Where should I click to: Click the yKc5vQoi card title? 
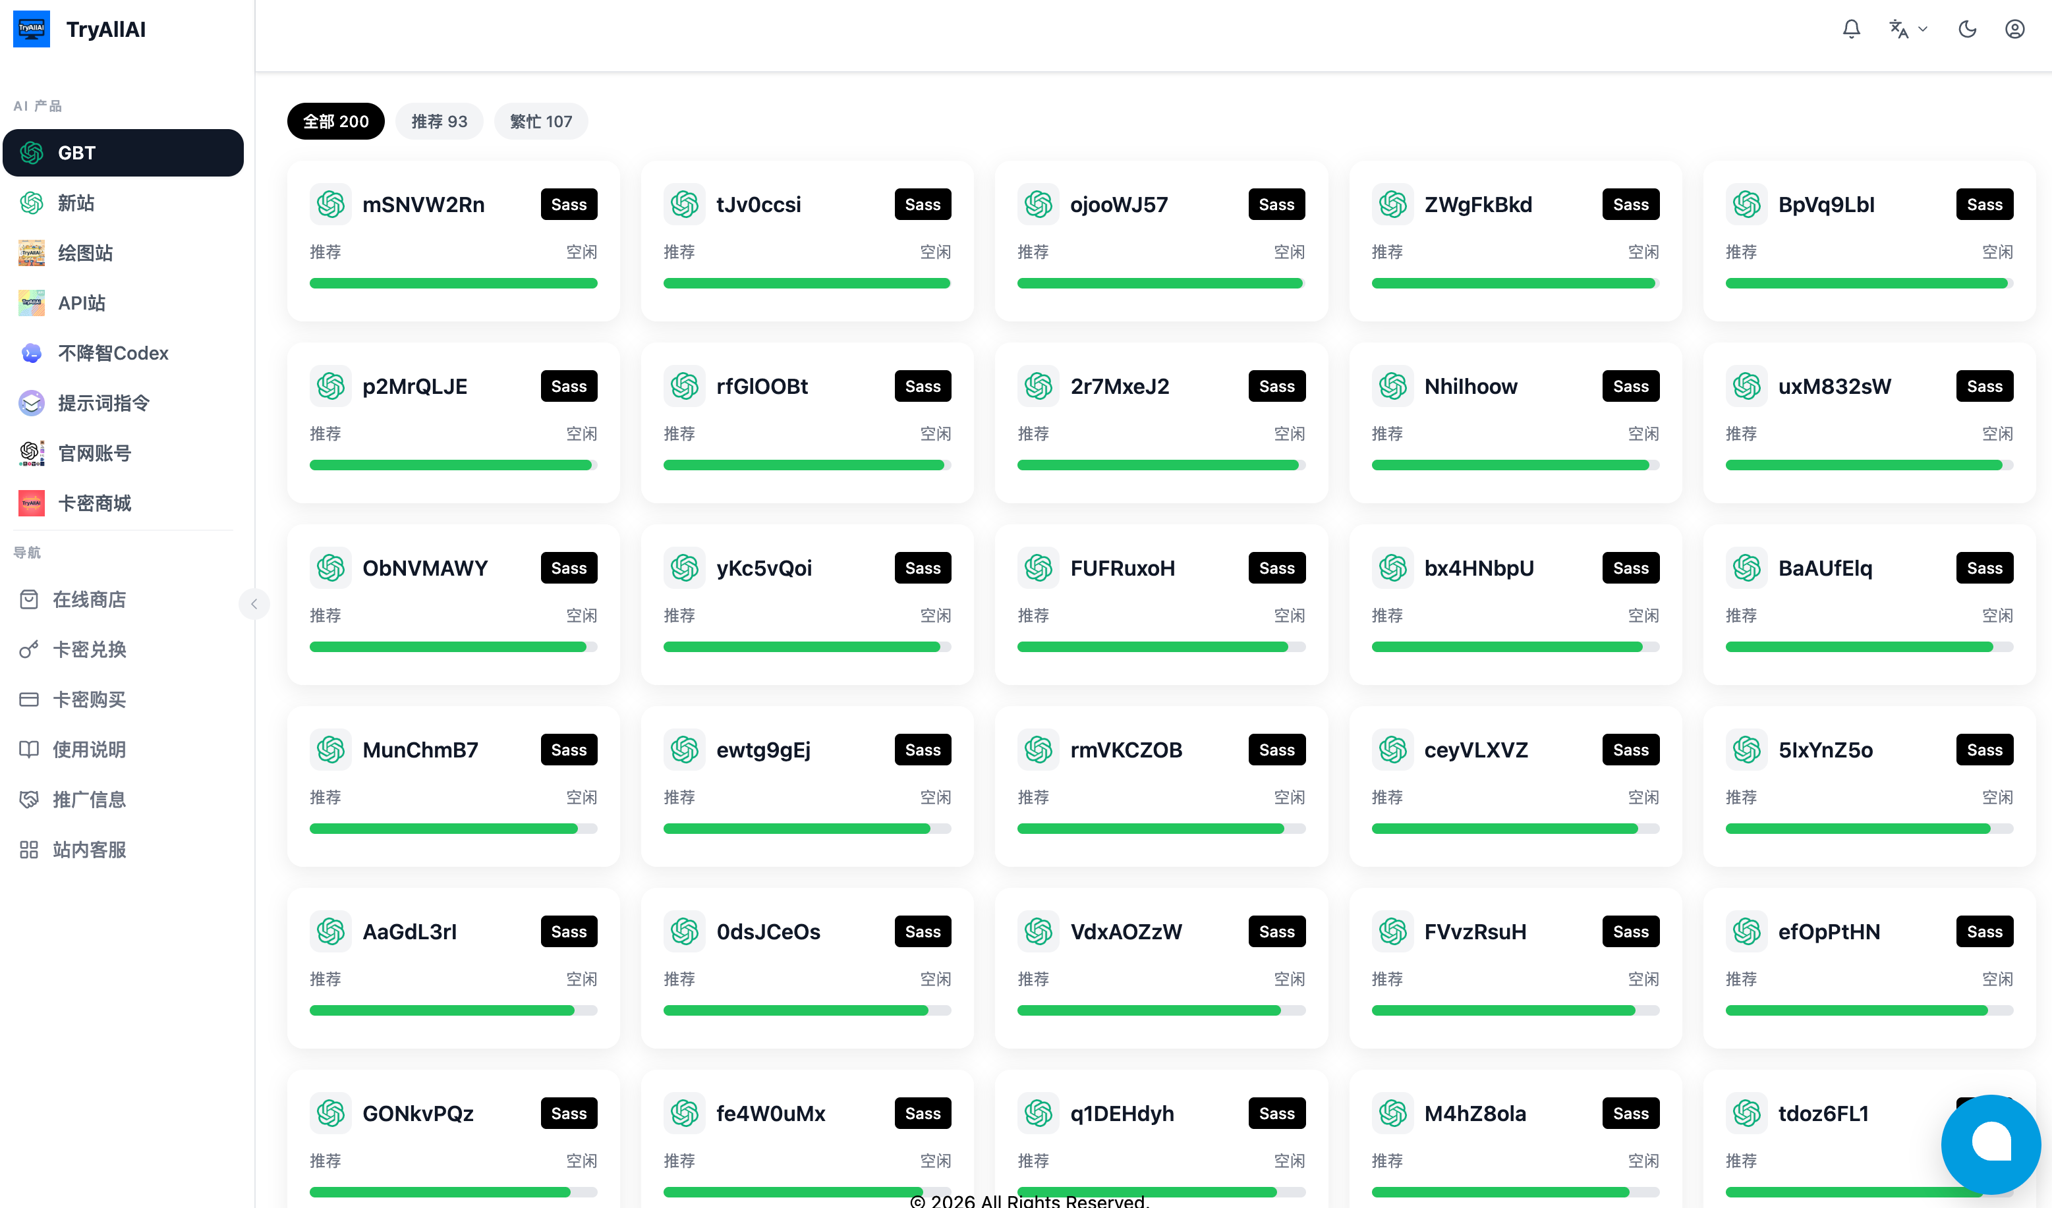(764, 568)
